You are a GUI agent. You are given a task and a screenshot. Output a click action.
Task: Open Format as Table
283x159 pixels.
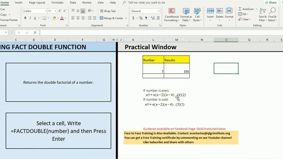tap(186, 15)
